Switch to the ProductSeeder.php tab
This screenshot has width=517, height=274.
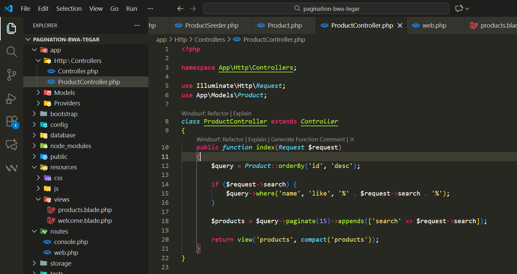[x=211, y=26]
